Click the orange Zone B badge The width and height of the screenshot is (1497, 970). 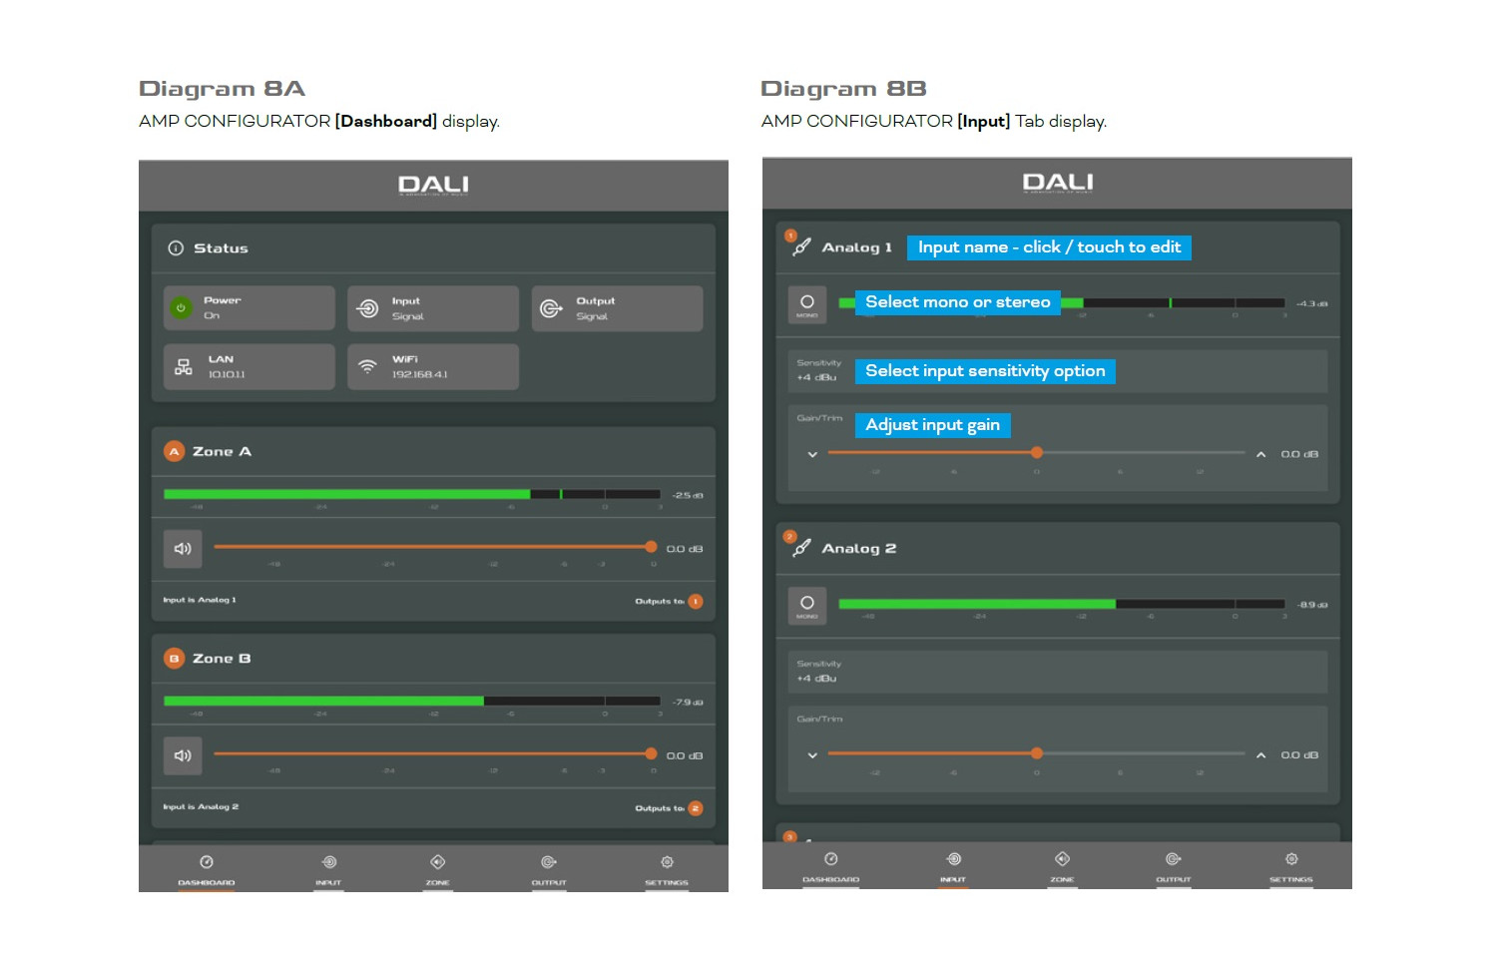[x=174, y=659]
